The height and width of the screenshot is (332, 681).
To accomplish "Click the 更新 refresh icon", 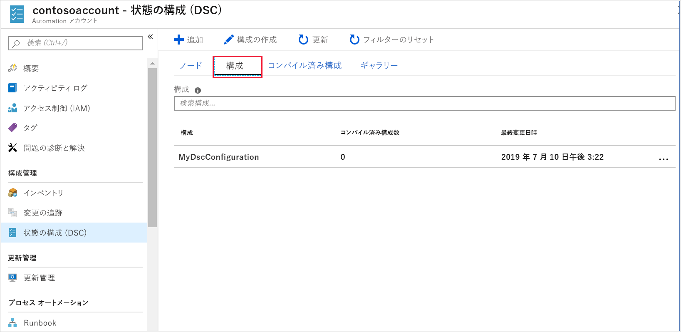I will (303, 40).
